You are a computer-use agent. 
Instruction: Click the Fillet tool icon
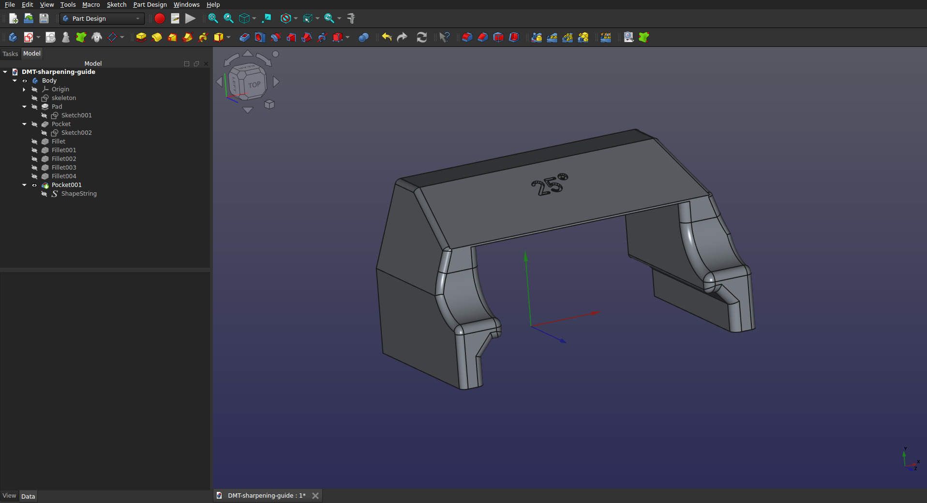(467, 37)
